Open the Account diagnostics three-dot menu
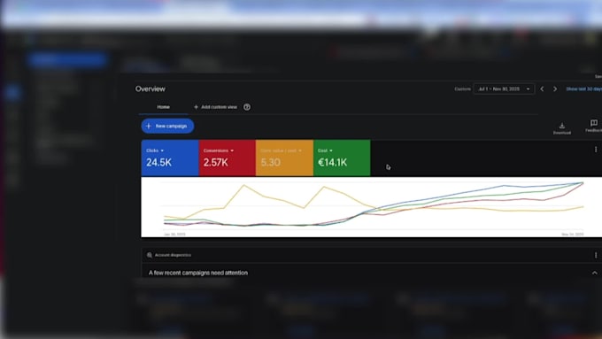 [596, 255]
